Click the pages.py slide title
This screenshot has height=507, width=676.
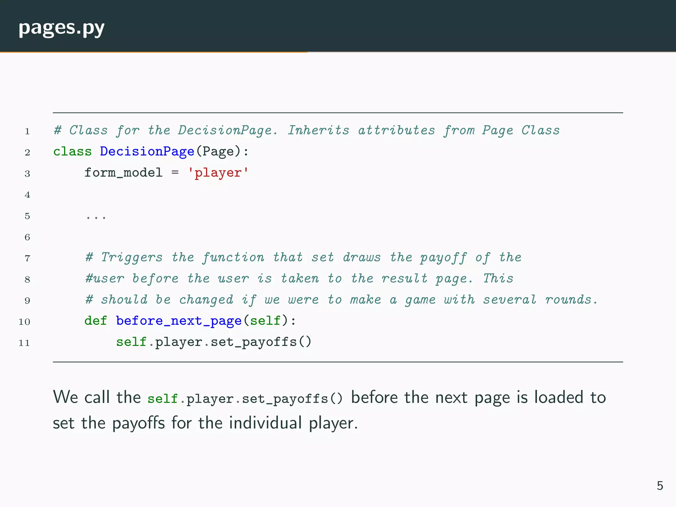pos(62,28)
